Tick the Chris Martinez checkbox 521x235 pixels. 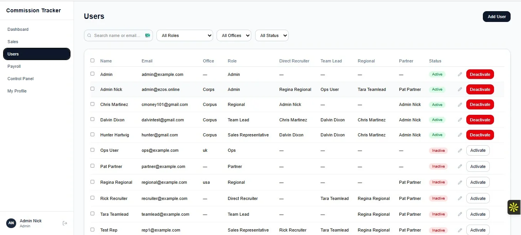(x=92, y=104)
